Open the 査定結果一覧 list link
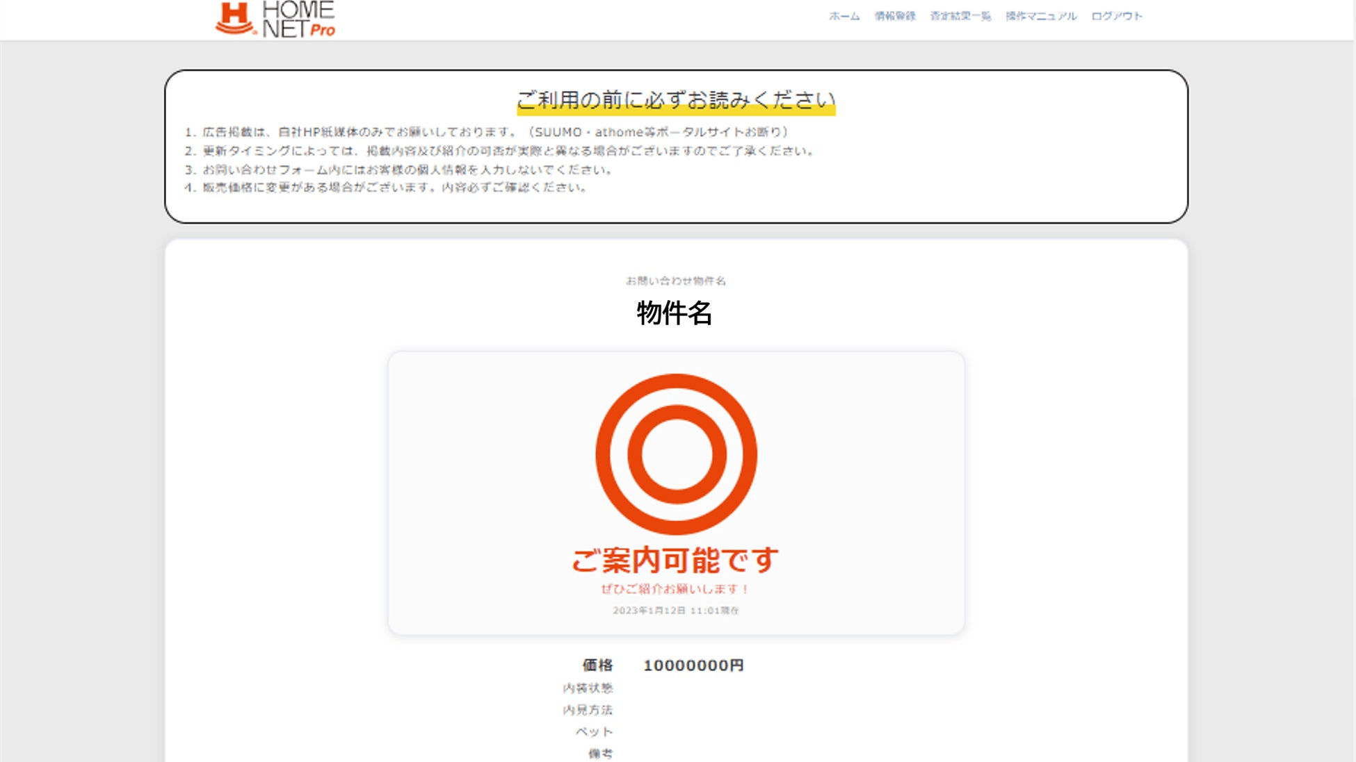 pyautogui.click(x=960, y=16)
